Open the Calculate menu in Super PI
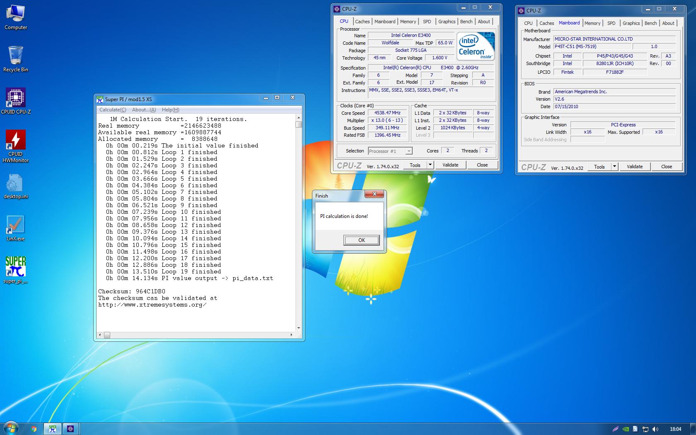 113,110
